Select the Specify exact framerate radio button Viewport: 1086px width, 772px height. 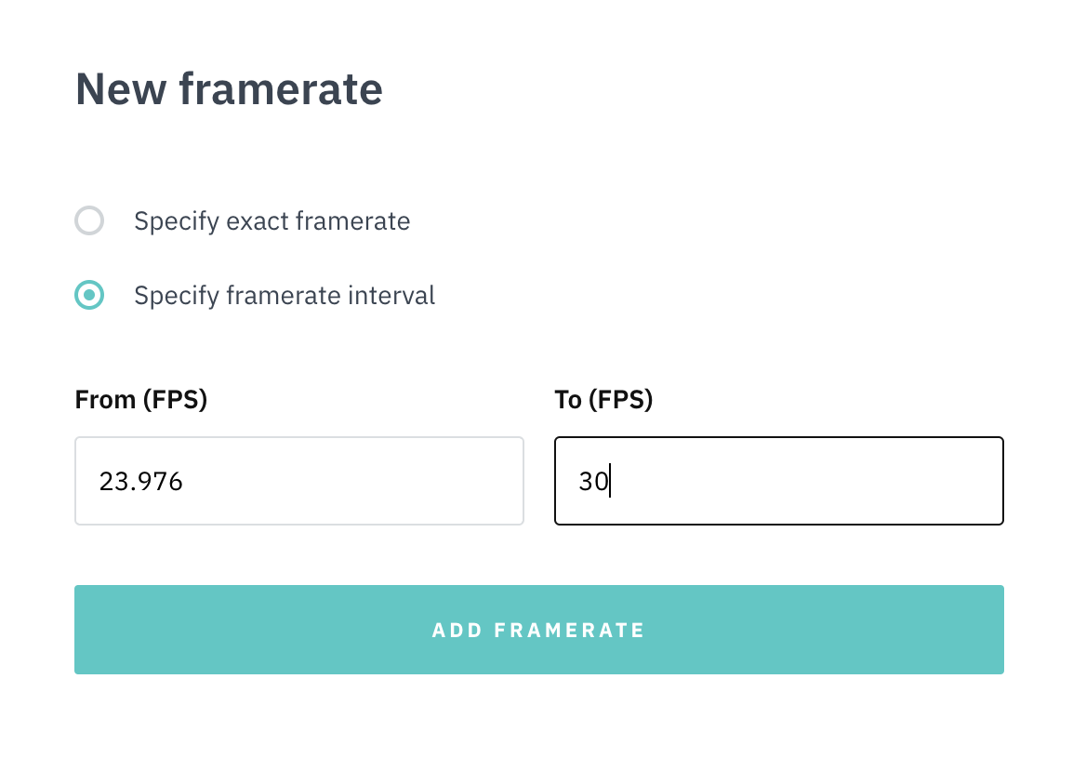[x=89, y=220]
